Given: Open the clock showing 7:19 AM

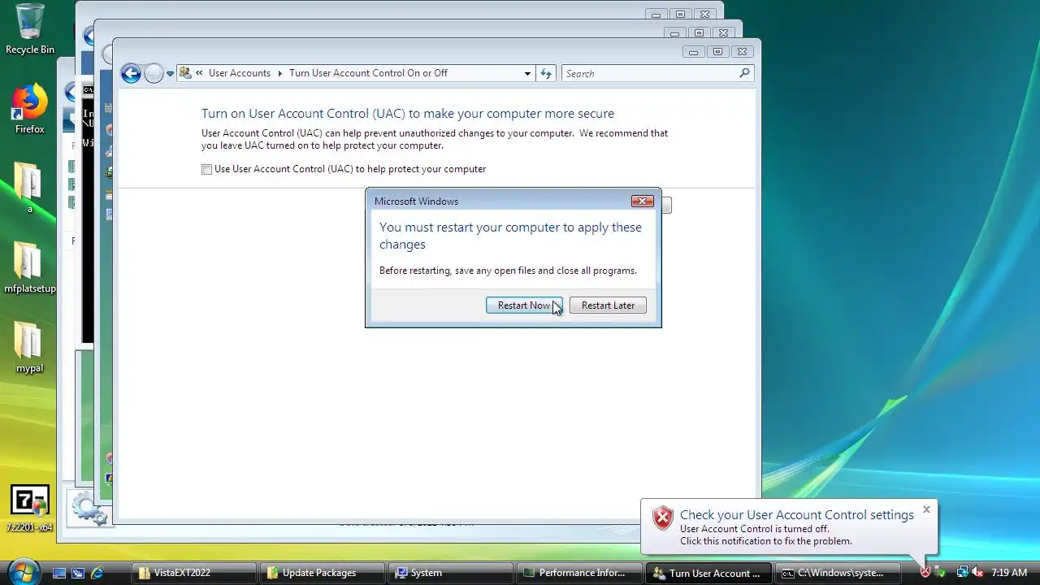Looking at the screenshot, I should (1009, 573).
